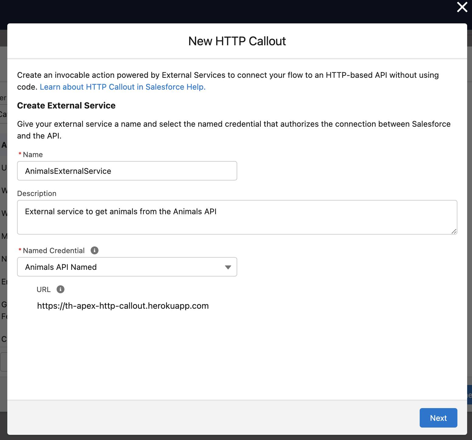Click the info bubble next to Named Credential
Viewport: 472px width, 440px height.
click(95, 250)
